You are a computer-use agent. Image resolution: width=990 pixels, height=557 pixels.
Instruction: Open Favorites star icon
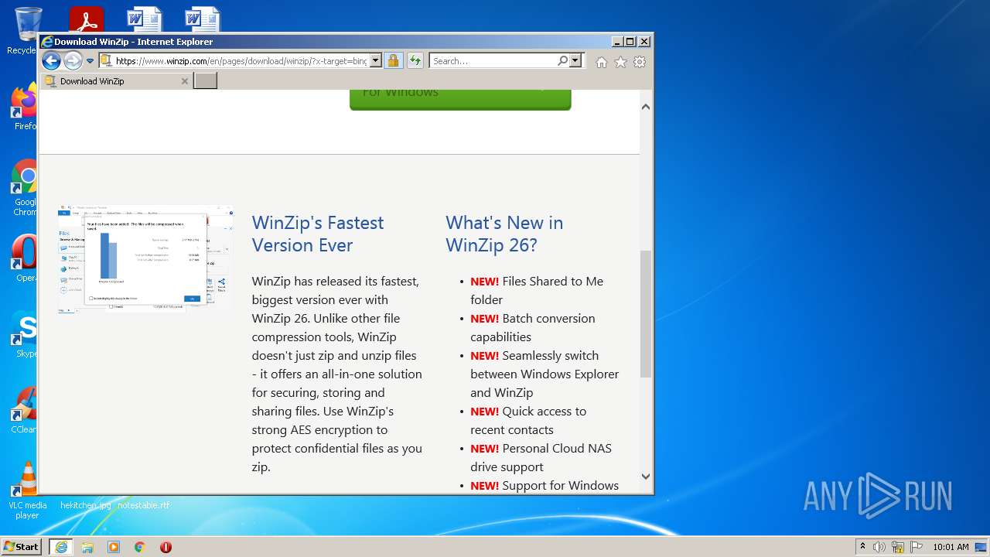(x=620, y=62)
